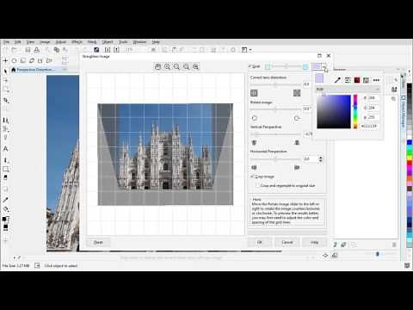Image resolution: width=413 pixels, height=310 pixels.
Task: Select the Fill bucket tool in toolbox
Action: coord(5,209)
